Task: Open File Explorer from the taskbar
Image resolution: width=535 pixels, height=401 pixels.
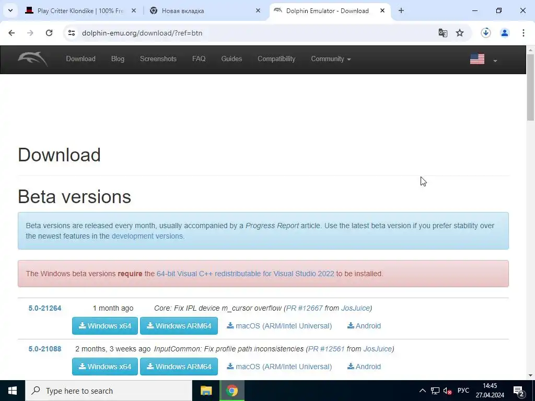Action: (206, 391)
